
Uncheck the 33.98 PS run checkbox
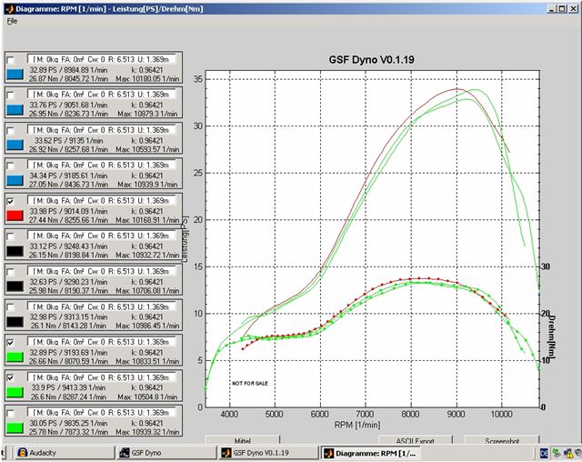coord(10,200)
